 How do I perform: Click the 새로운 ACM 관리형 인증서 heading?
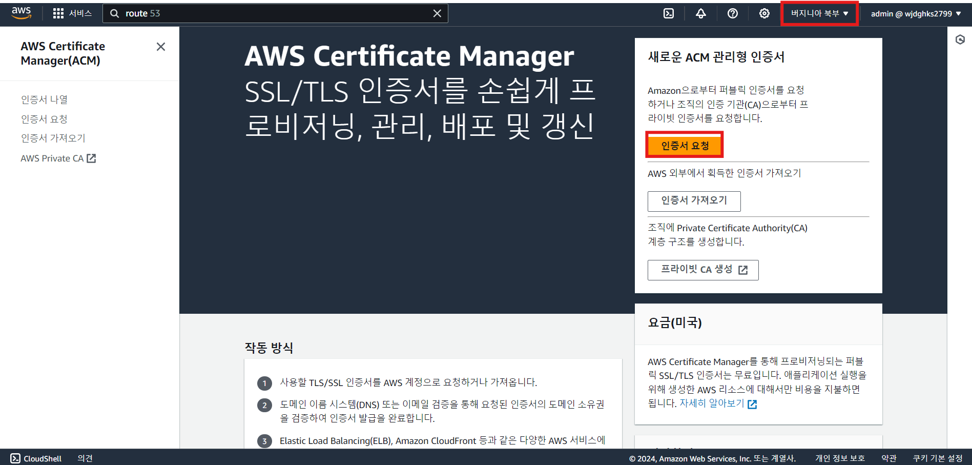point(716,57)
